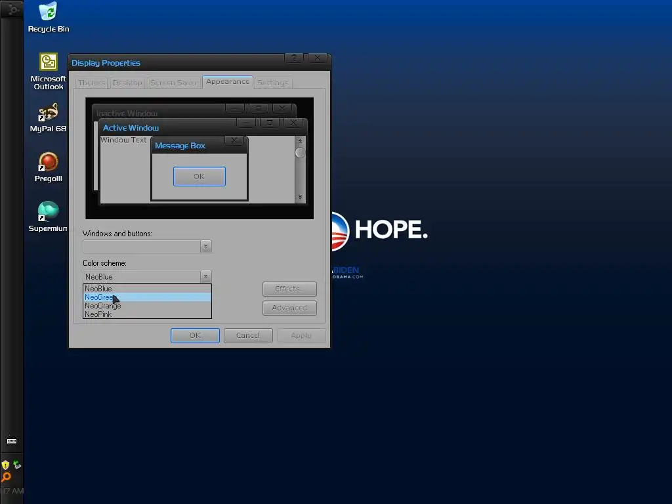
Task: Click the Color scheme dropdown arrow
Action: [x=205, y=276]
